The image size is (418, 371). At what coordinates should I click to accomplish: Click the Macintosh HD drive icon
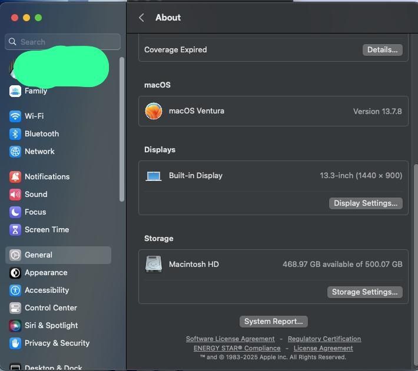pyautogui.click(x=154, y=264)
